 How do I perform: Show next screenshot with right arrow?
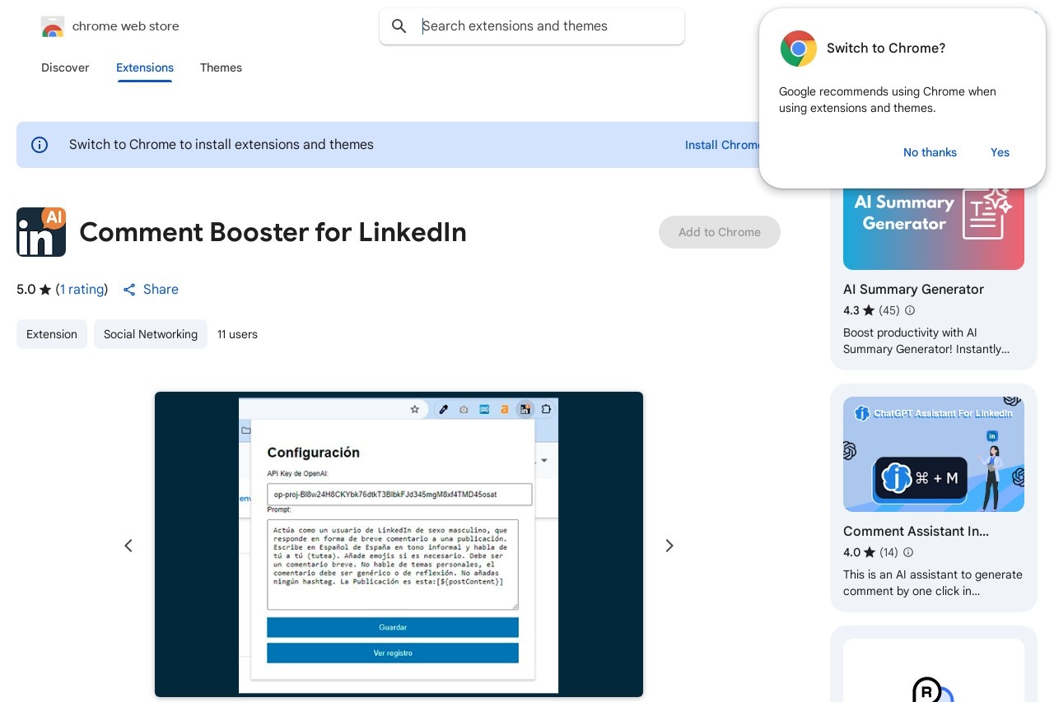pos(669,546)
